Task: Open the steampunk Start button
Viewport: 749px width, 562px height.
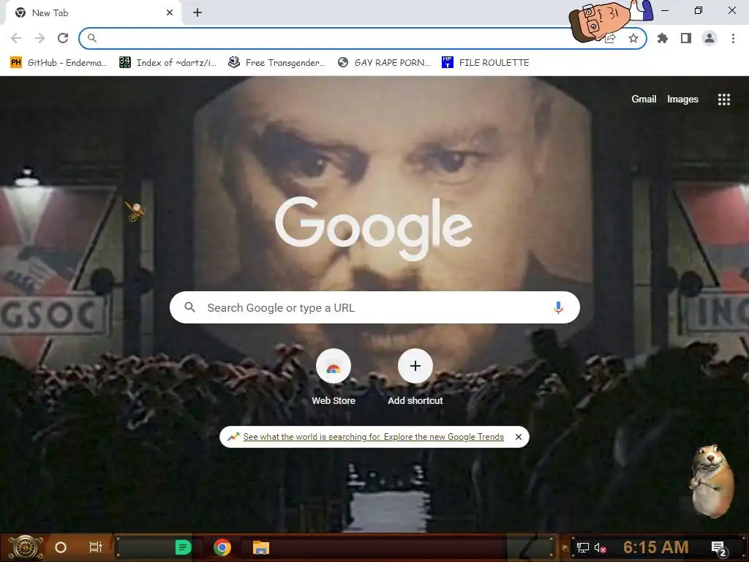Action: tap(26, 547)
